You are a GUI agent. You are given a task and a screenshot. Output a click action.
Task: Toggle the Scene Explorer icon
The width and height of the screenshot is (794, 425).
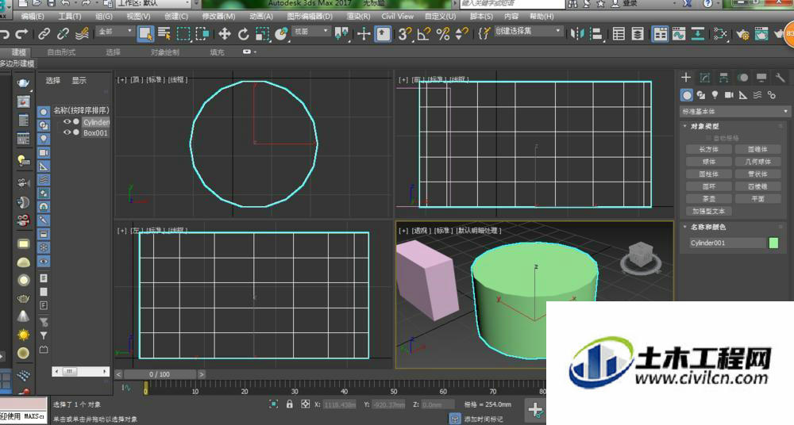click(x=619, y=34)
